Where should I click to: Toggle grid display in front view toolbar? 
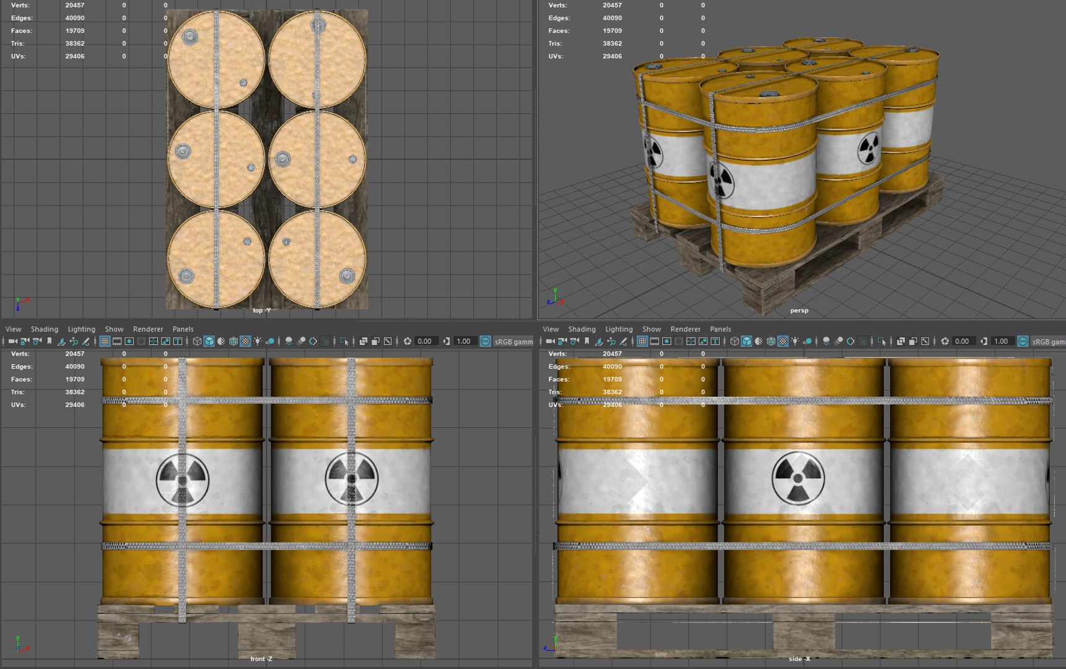click(105, 341)
